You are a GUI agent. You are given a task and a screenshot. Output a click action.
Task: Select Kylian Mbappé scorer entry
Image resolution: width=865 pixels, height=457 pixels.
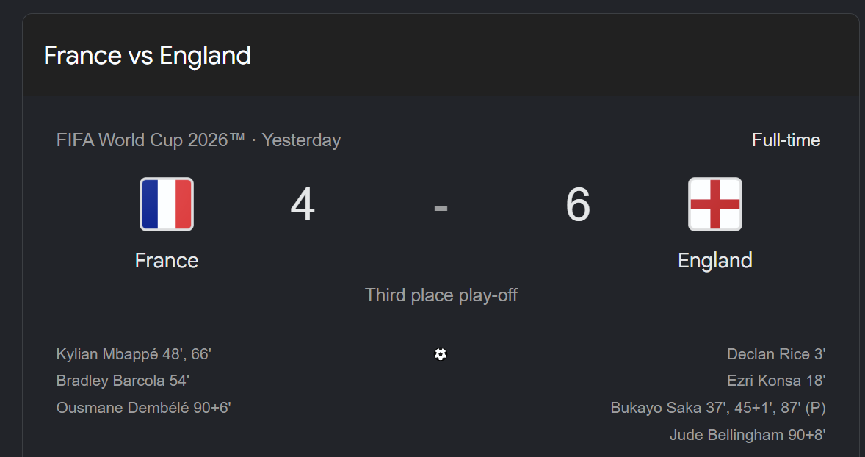pyautogui.click(x=134, y=354)
